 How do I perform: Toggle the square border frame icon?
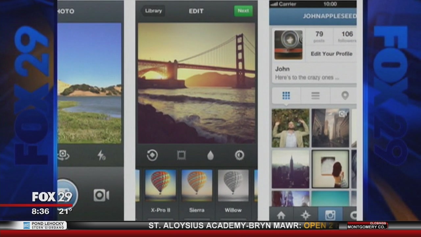[x=181, y=155]
